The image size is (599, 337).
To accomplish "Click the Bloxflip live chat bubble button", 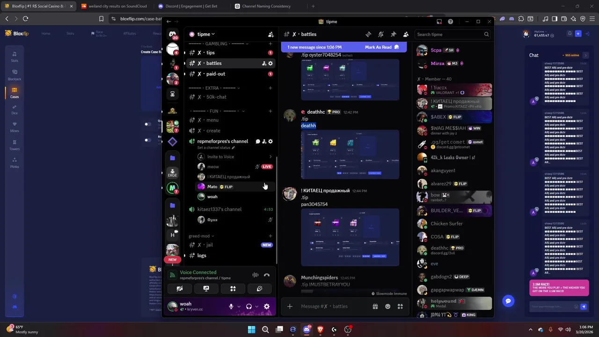I will [508, 301].
